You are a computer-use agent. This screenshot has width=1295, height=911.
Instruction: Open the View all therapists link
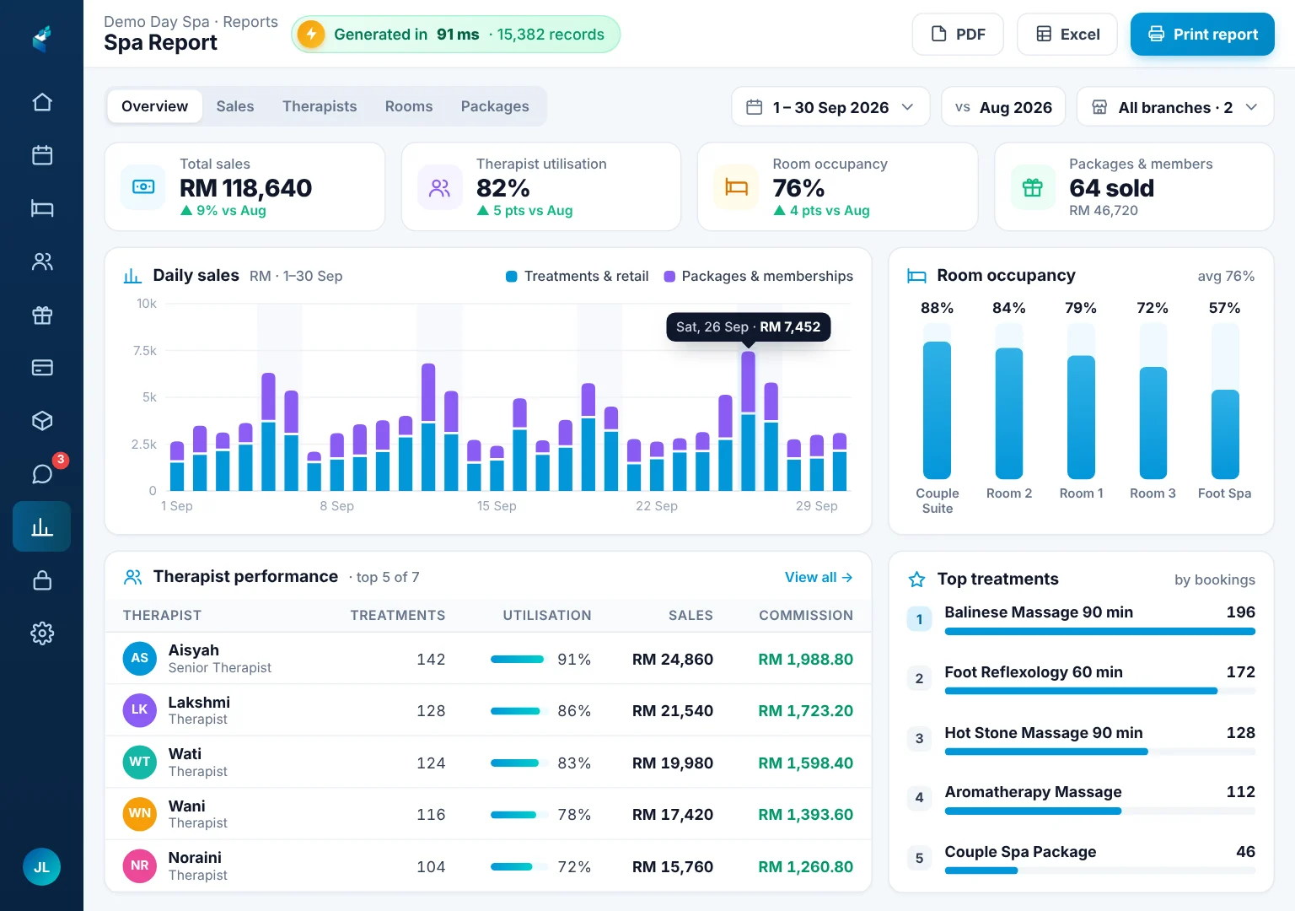[819, 577]
